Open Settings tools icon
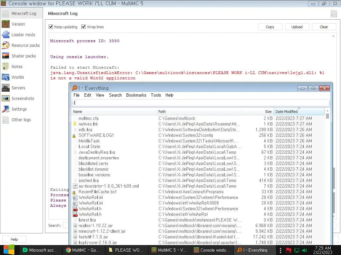 point(5,109)
